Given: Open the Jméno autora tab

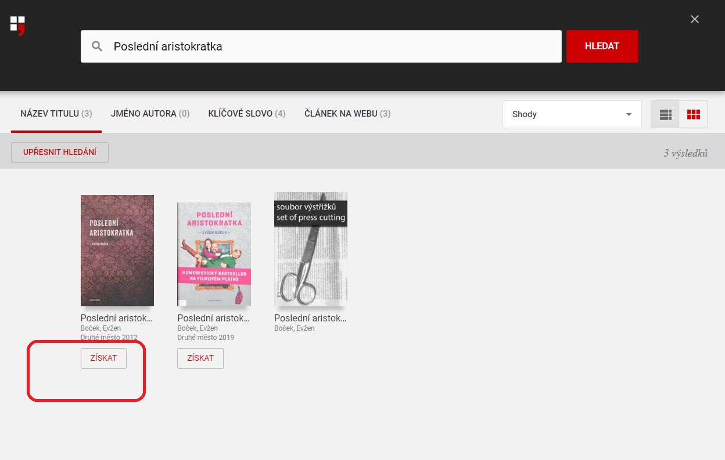Looking at the screenshot, I should (150, 114).
